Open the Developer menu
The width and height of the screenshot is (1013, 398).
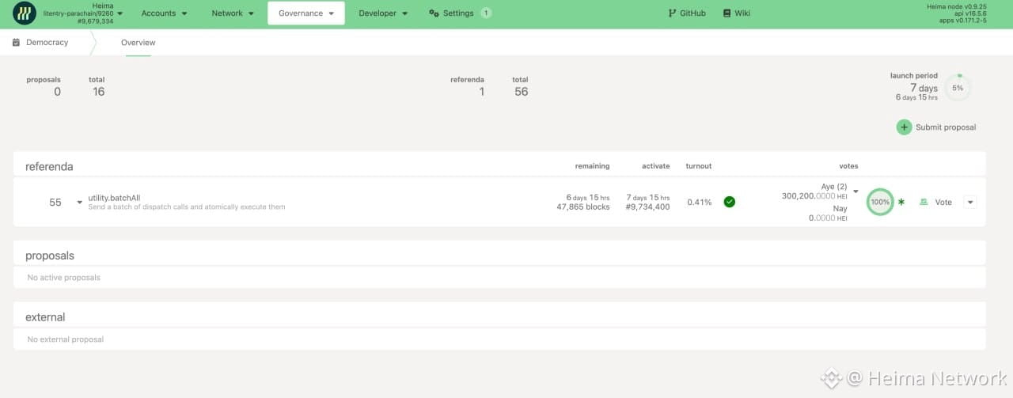click(383, 13)
